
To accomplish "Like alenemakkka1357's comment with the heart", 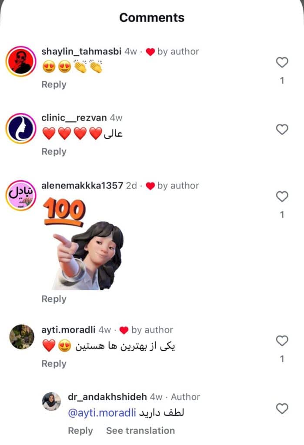I will (282, 196).
